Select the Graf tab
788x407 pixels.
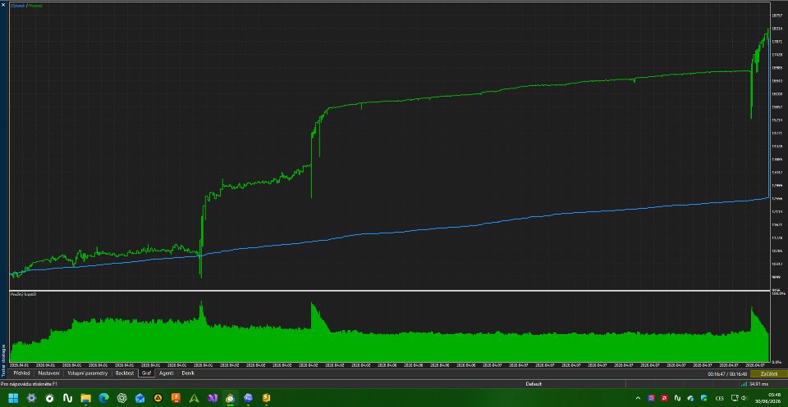point(146,373)
